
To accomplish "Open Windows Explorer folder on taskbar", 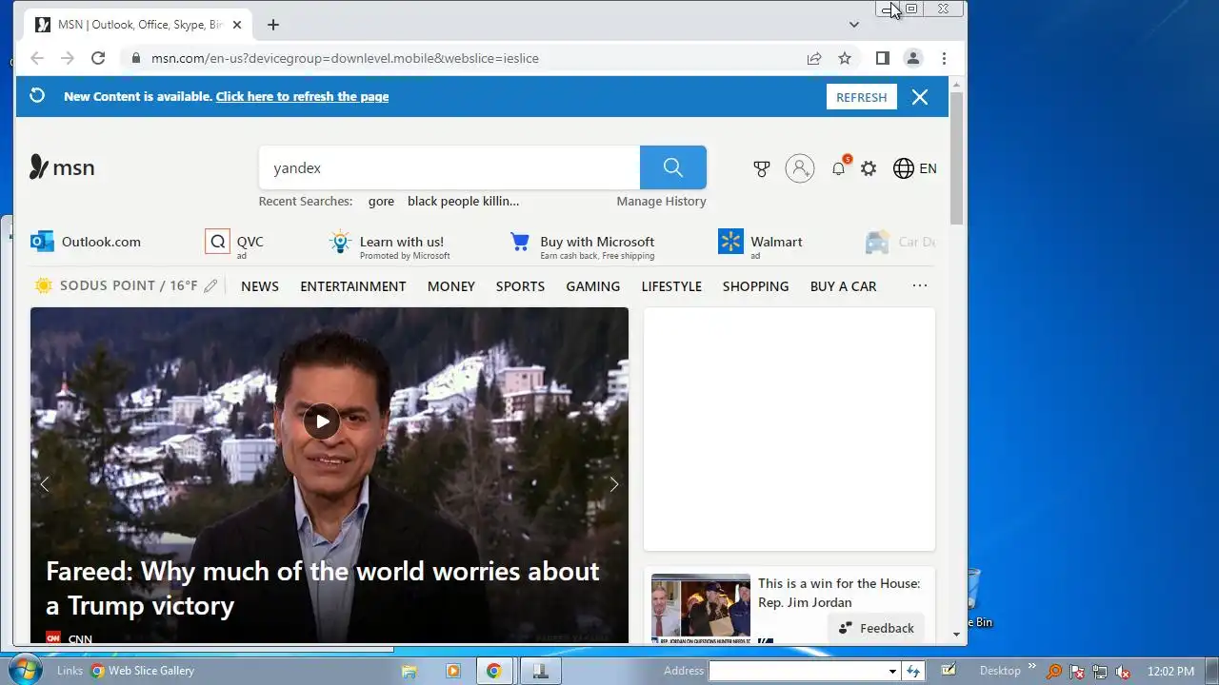I will (x=410, y=671).
